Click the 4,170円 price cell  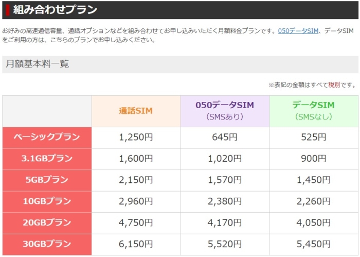(225, 223)
